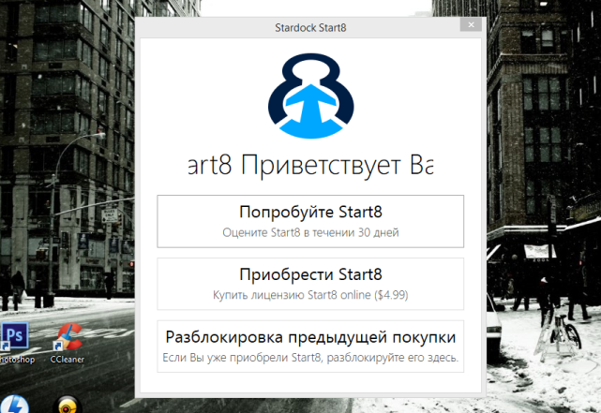The height and width of the screenshot is (413, 601).
Task: Click "Оцените Start8 в течении 30 дней" text
Action: click(x=310, y=232)
